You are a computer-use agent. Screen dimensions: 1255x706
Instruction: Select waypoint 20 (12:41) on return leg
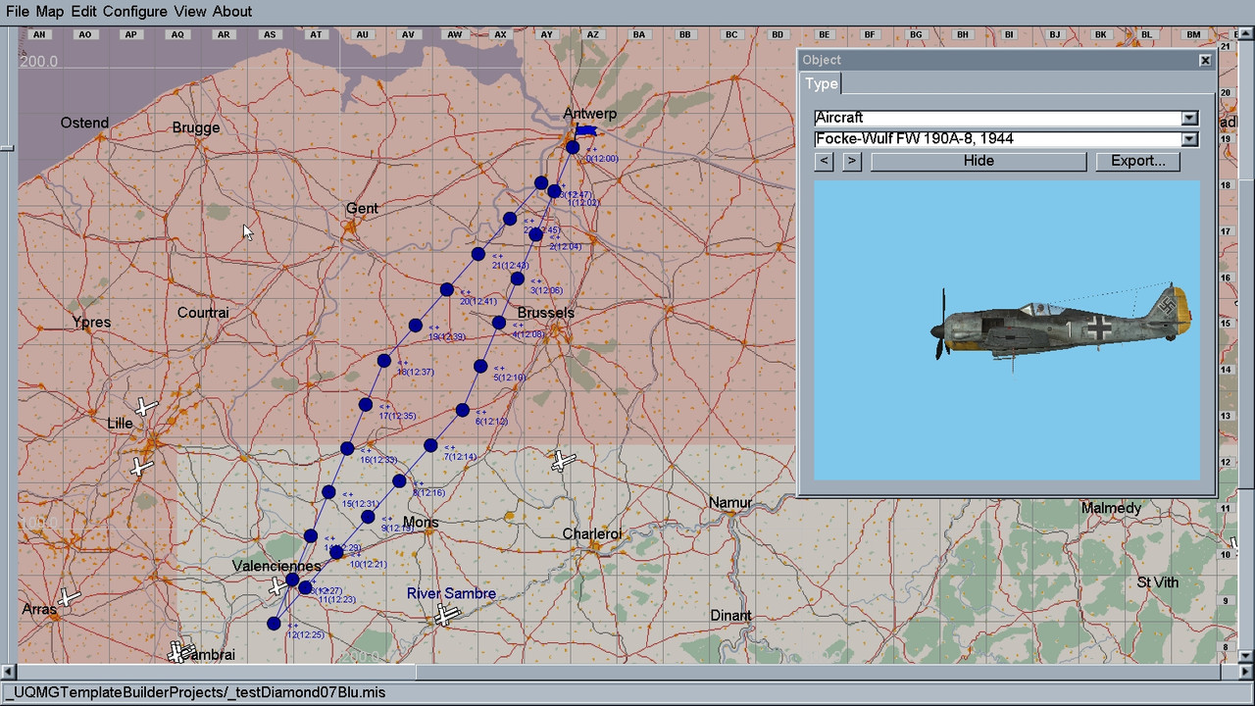pos(447,289)
